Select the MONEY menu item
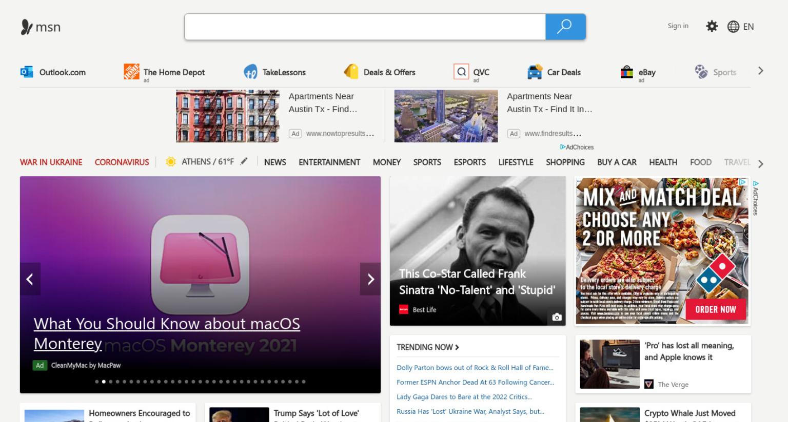 (386, 162)
